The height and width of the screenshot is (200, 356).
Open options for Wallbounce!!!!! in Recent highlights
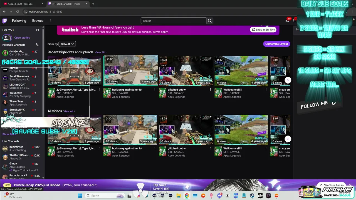pyautogui.click(x=266, y=90)
